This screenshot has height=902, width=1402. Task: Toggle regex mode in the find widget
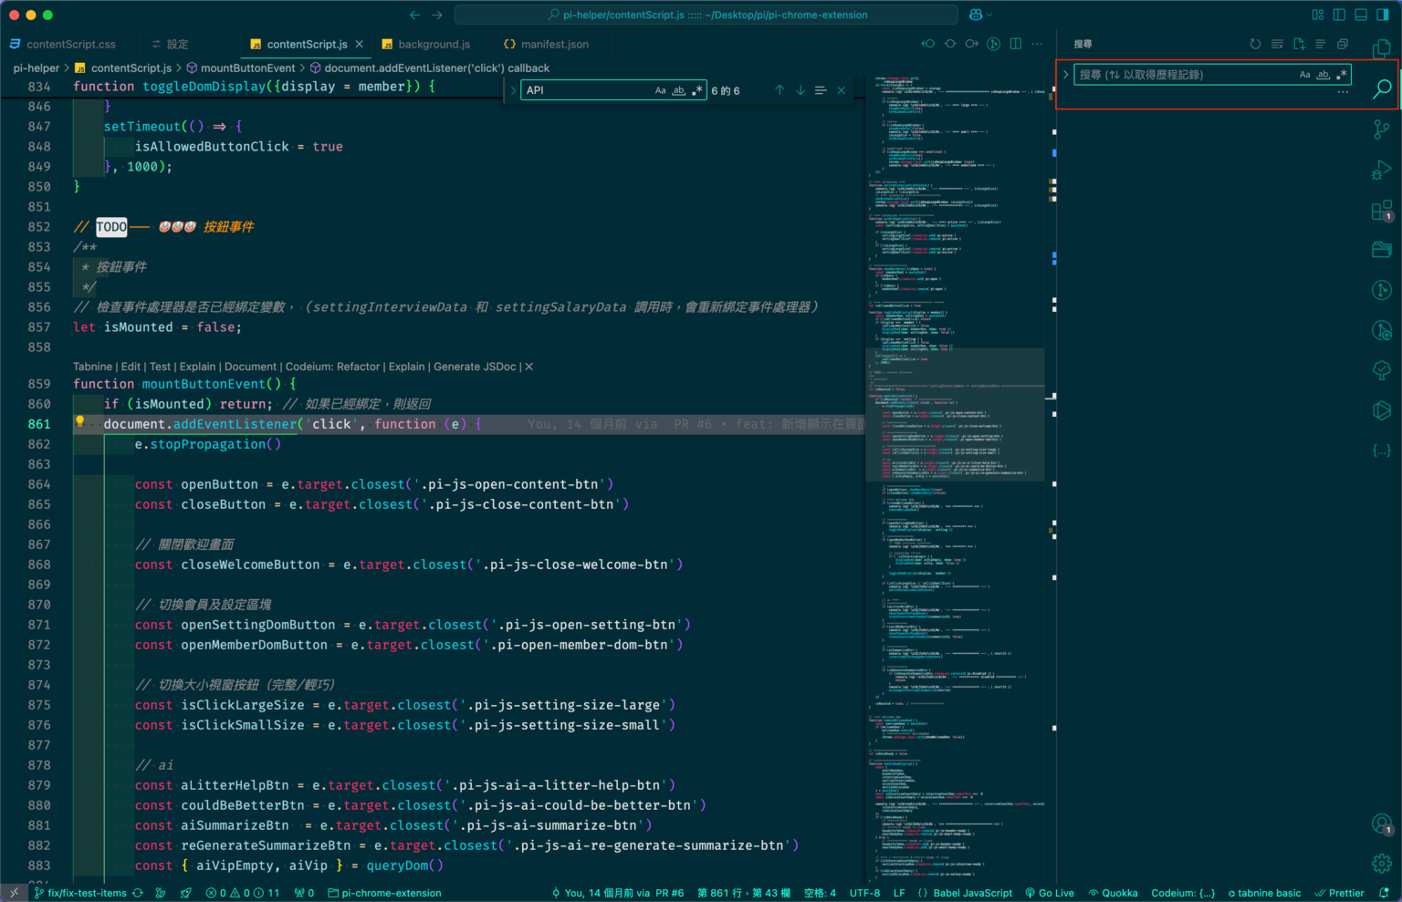(x=696, y=89)
